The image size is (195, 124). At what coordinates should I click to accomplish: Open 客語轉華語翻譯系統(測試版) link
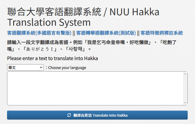point(106,33)
